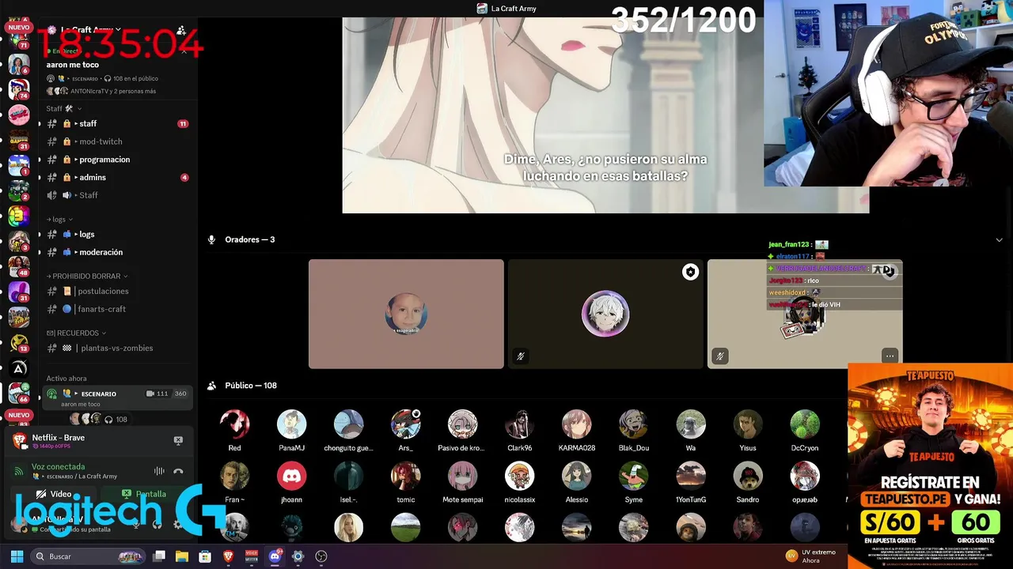Open the fanarts-craft channel
Viewport: 1013px width, 569px height.
117,309
